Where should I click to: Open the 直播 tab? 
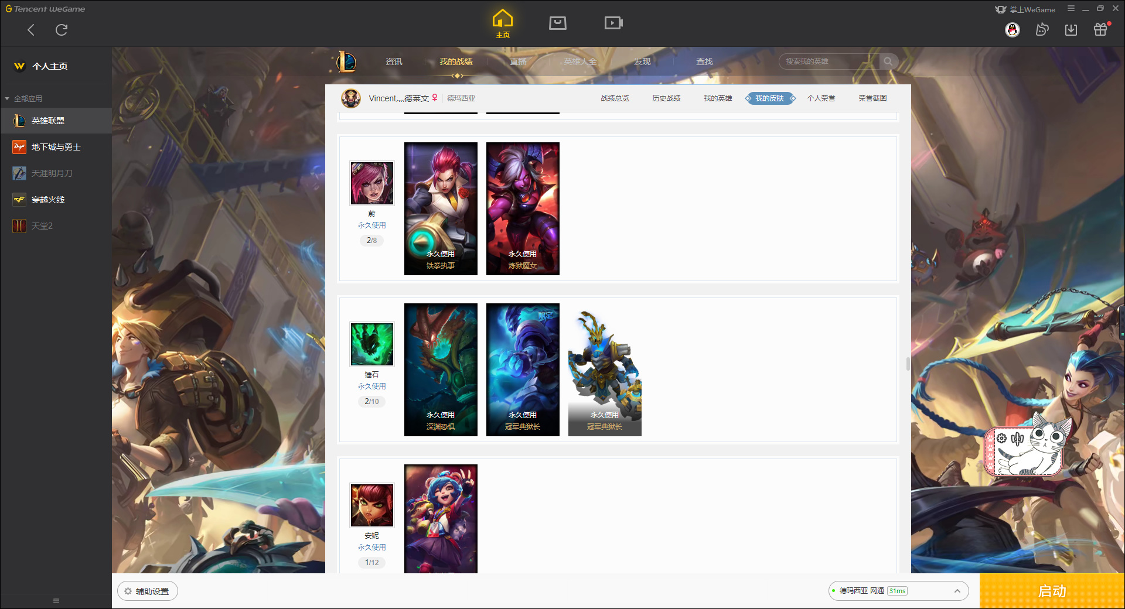click(518, 61)
